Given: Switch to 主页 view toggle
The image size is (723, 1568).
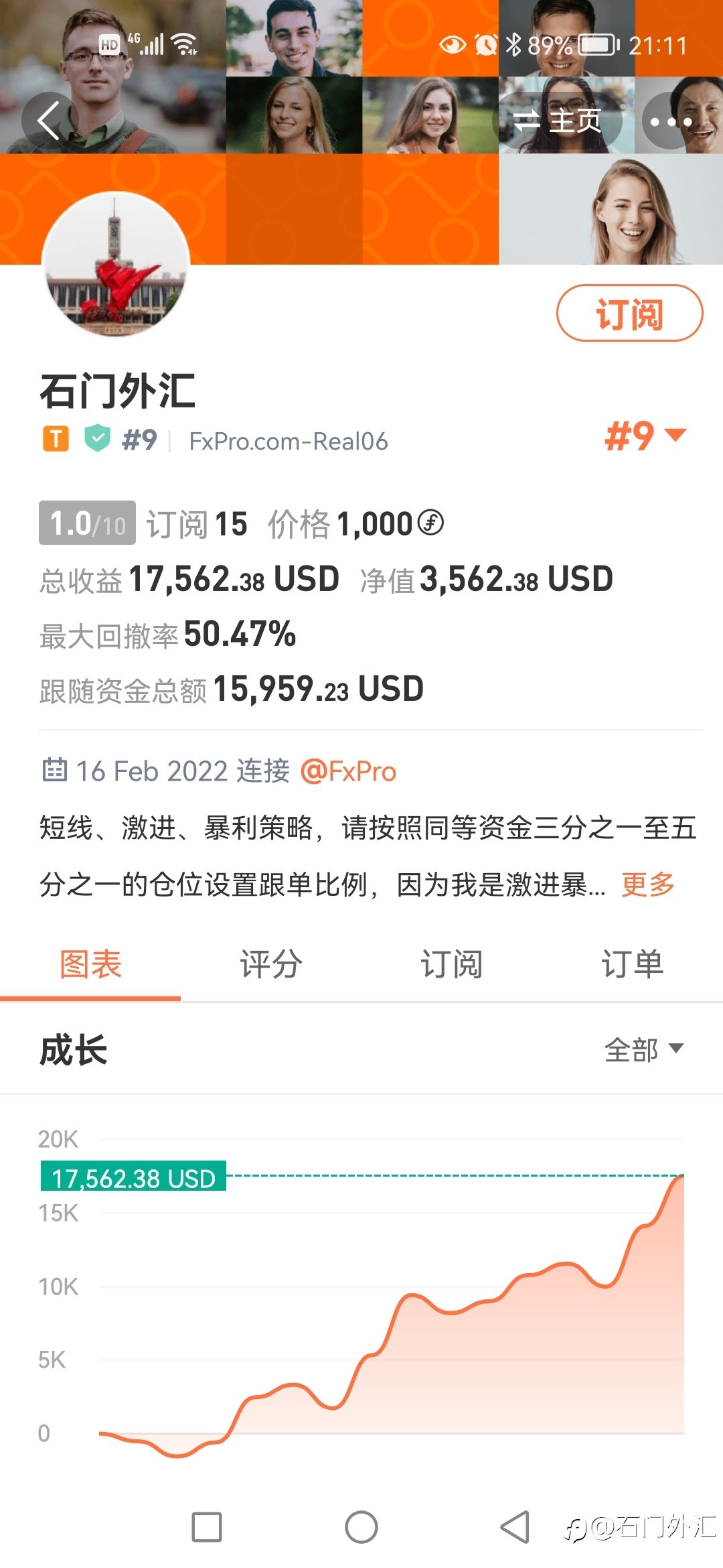Looking at the screenshot, I should (x=557, y=121).
